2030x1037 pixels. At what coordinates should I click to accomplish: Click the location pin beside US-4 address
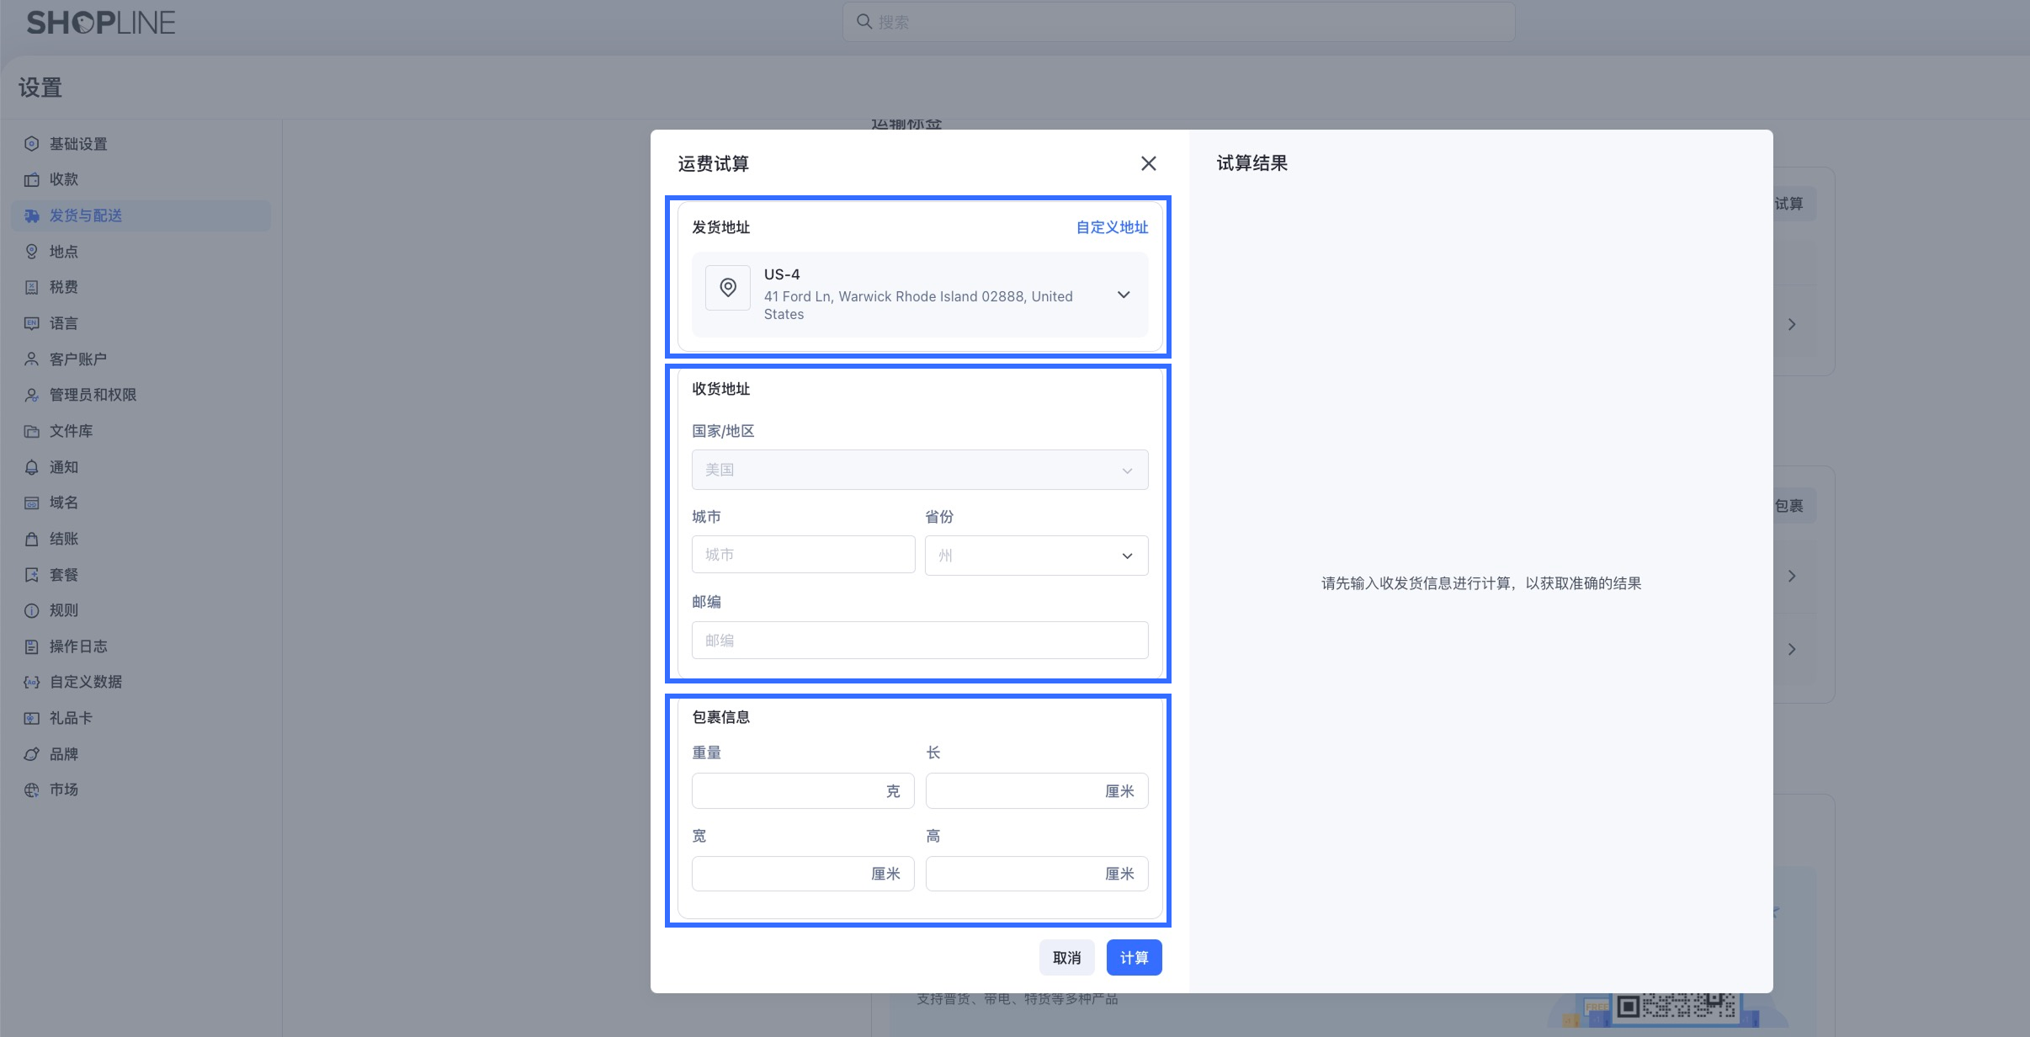click(x=728, y=288)
